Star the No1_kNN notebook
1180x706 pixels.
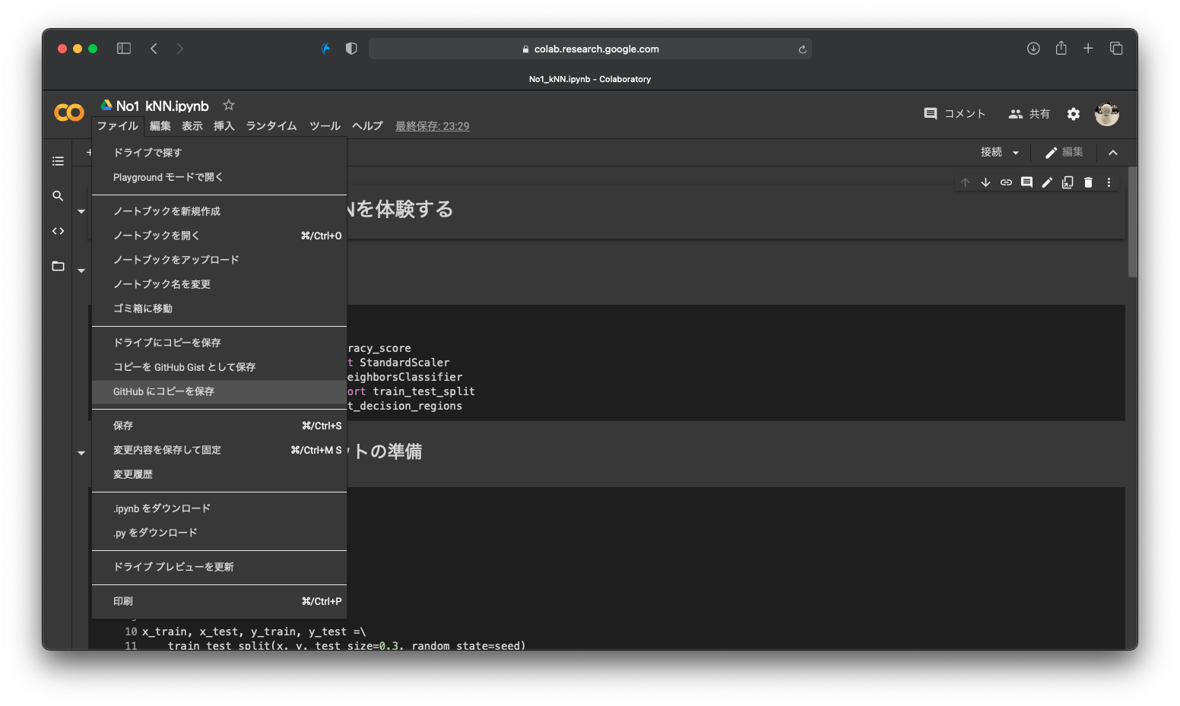click(x=227, y=105)
